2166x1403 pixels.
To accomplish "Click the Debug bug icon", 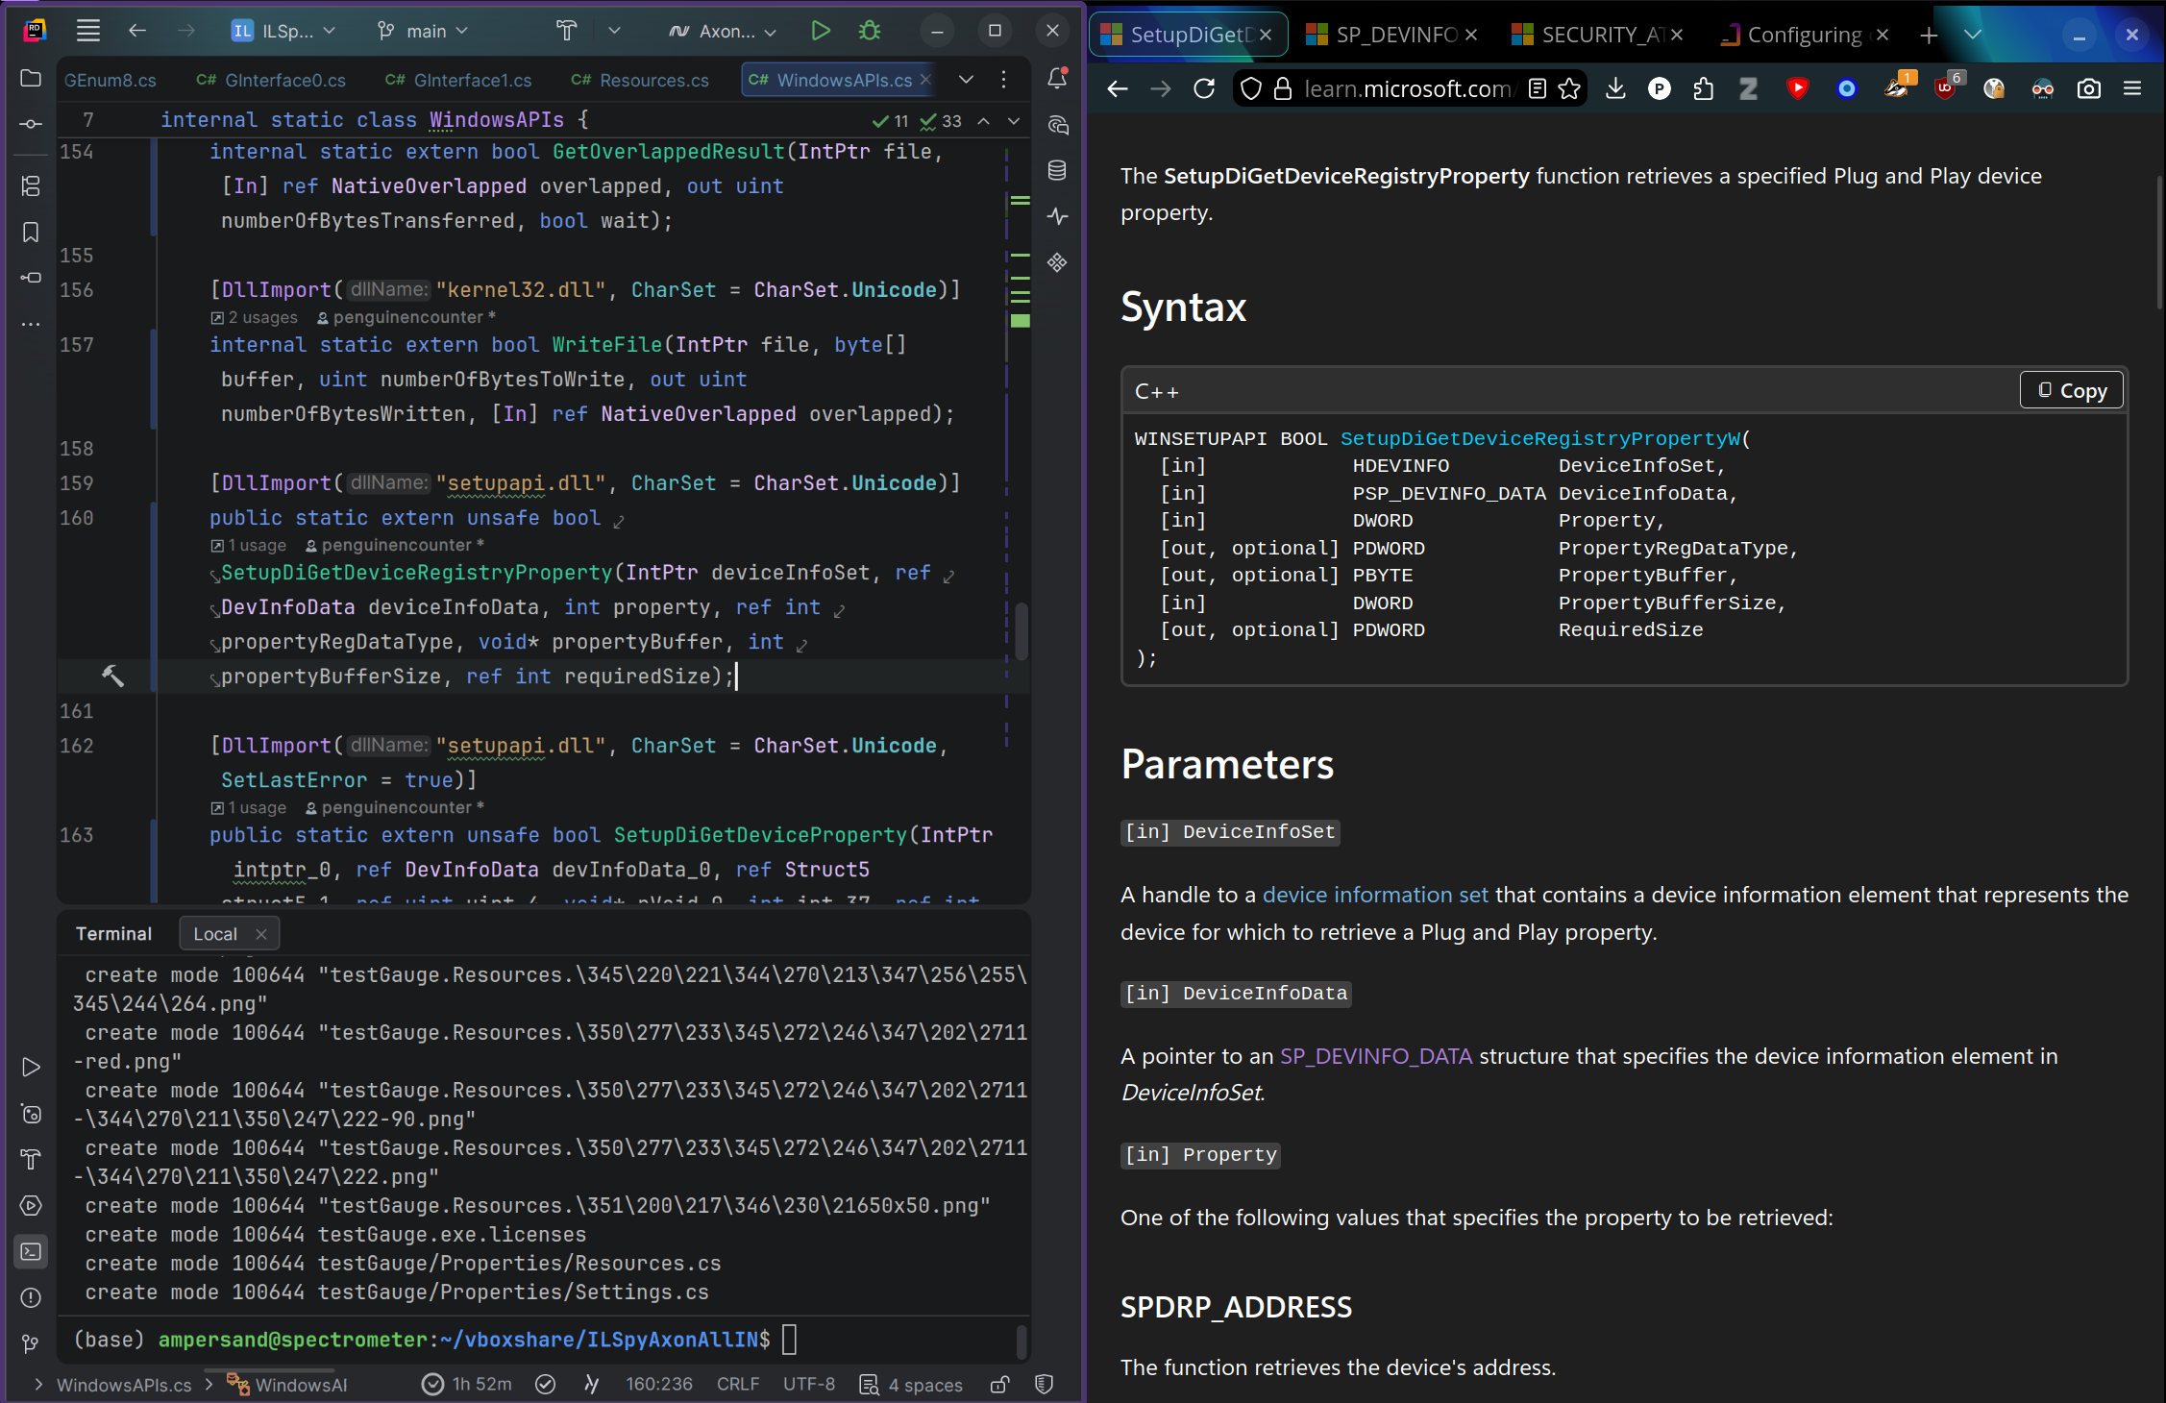I will tap(870, 31).
